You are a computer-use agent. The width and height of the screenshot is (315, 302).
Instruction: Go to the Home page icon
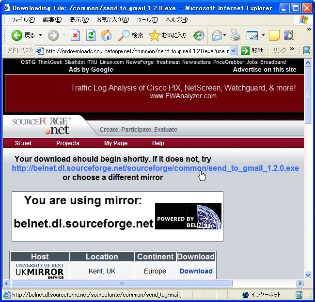[x=106, y=35]
